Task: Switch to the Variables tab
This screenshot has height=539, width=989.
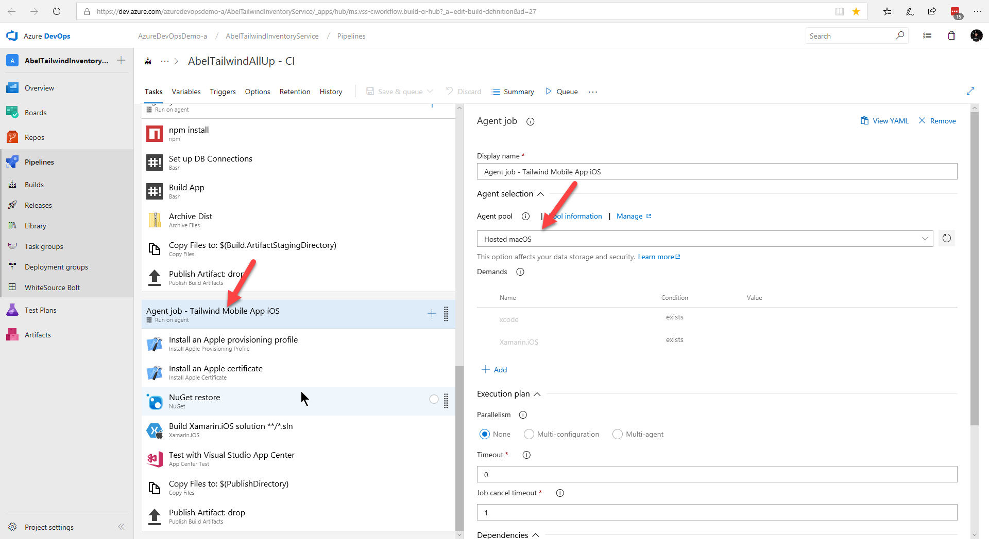Action: 186,92
